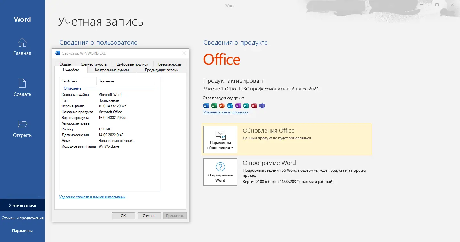Switch to the Предыдущие версии tab
The height and width of the screenshot is (242, 460).
161,70
